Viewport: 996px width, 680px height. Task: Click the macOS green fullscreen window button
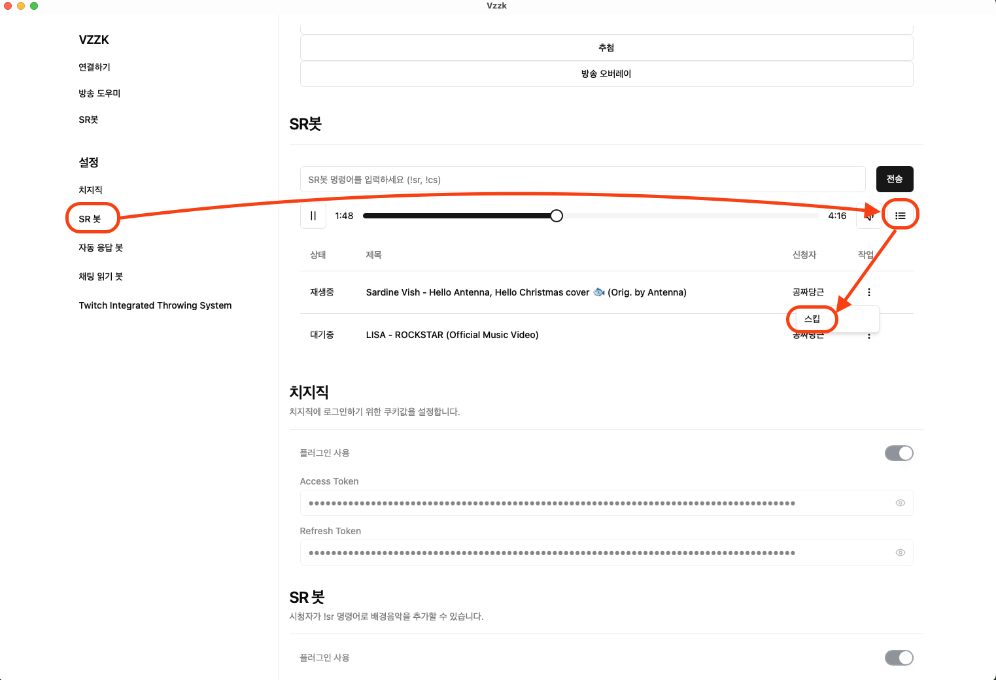coord(34,6)
